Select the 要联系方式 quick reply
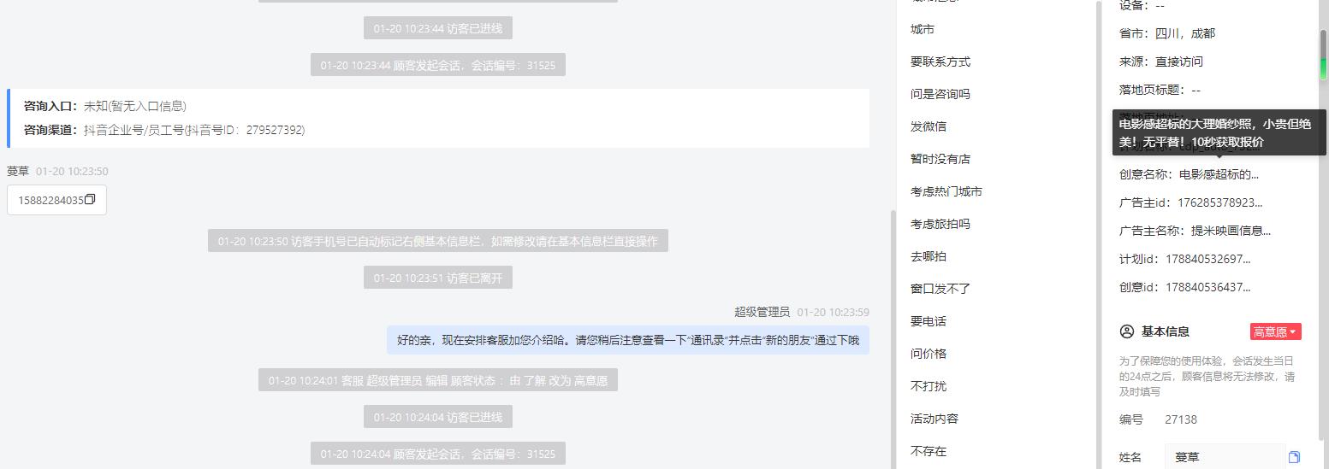 [940, 62]
